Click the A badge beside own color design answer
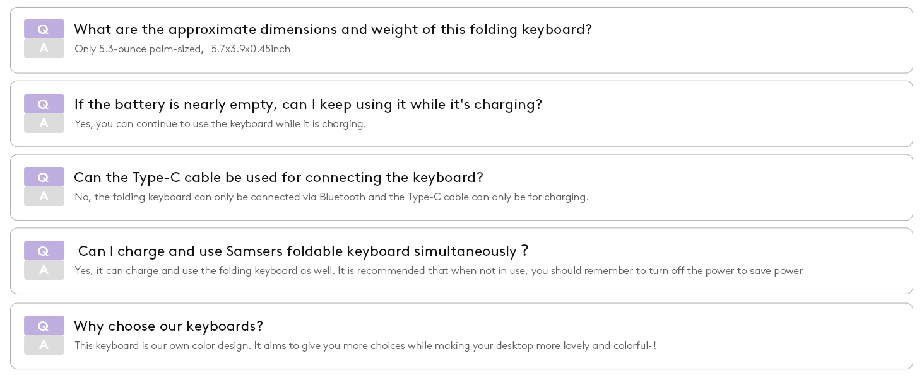924x378 pixels. [44, 345]
